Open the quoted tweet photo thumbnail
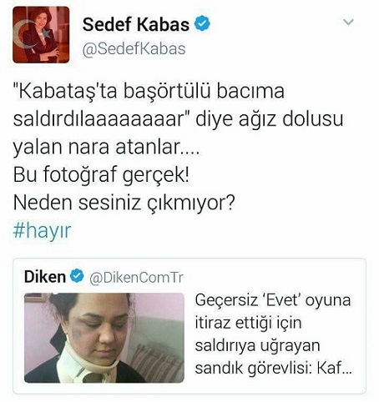 pos(104,338)
